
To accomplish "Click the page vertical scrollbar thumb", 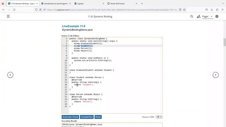I will pos(225,42).
